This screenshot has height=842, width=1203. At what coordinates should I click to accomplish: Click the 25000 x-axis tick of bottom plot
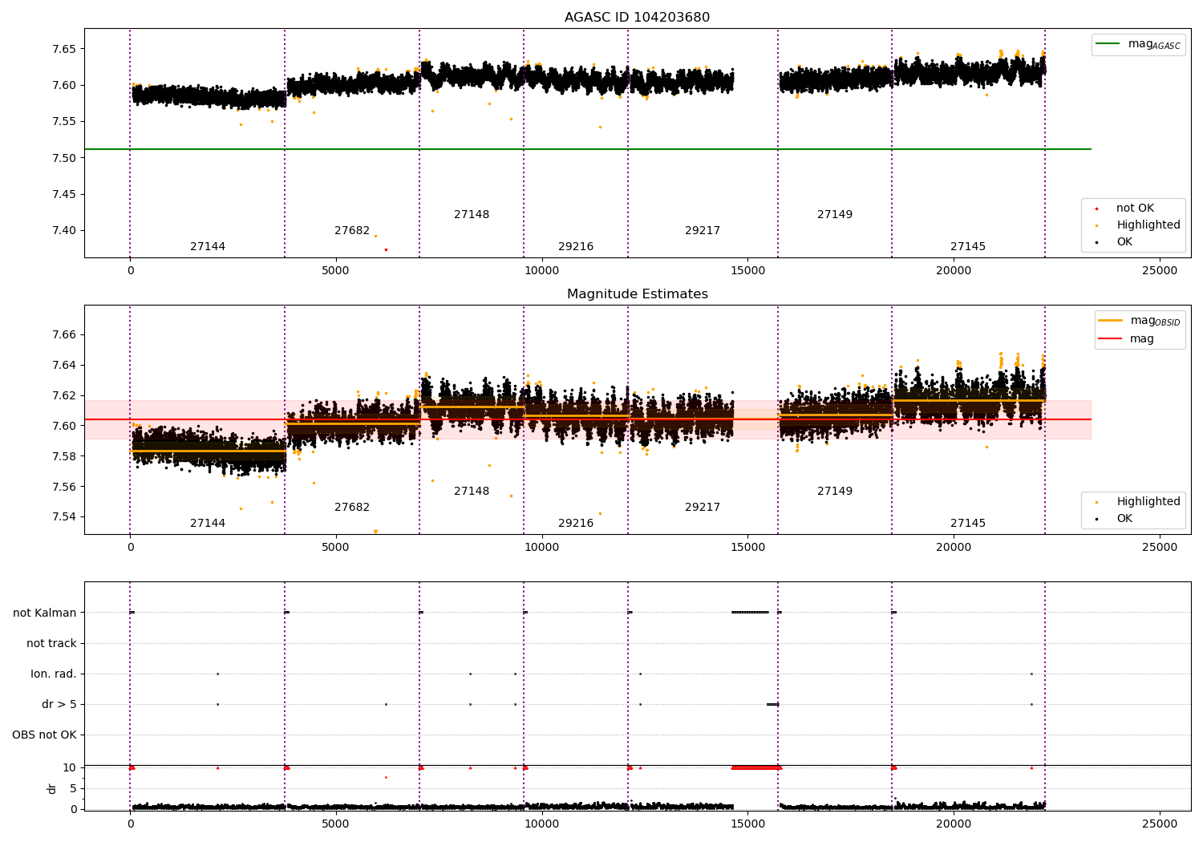[x=1159, y=824]
